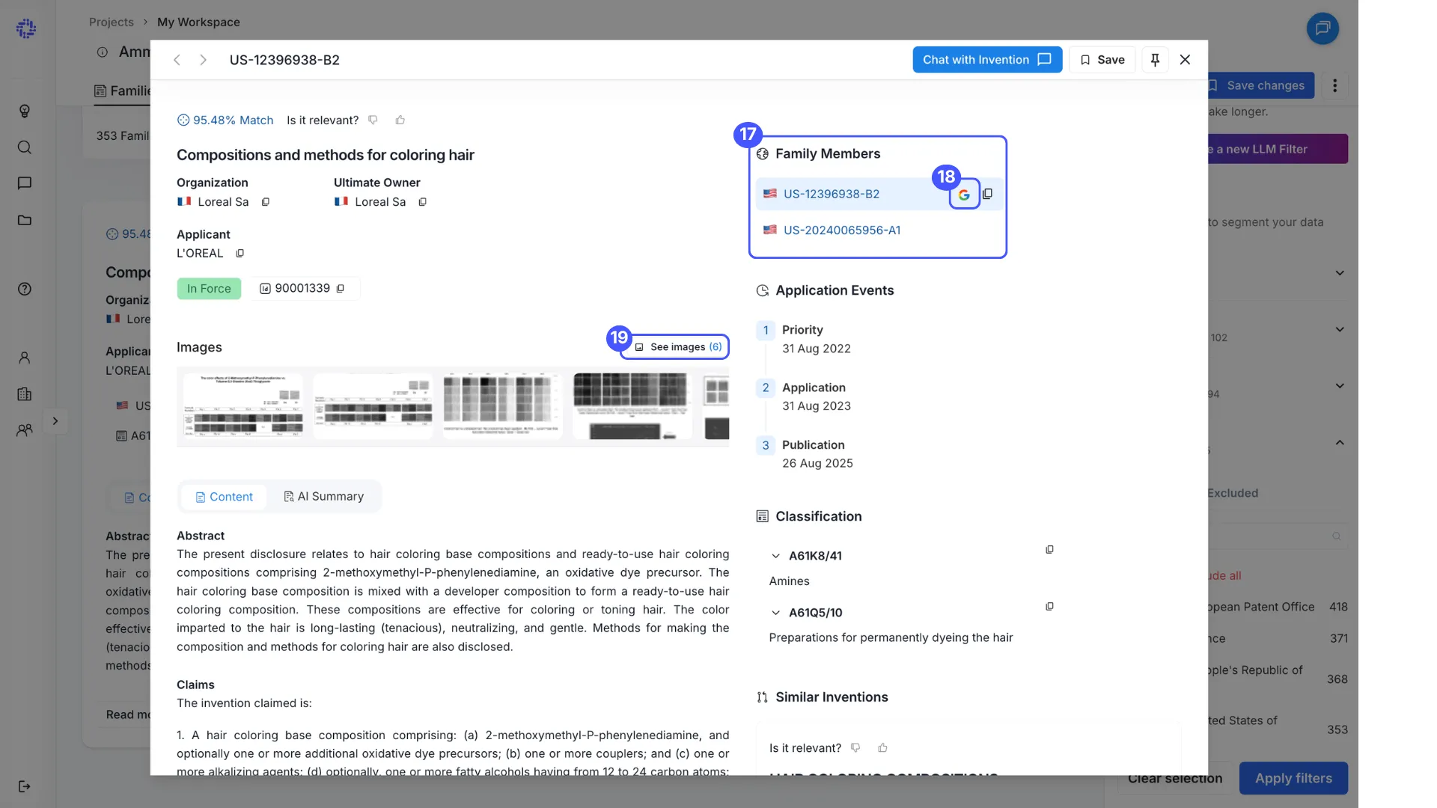Thumbs up next to 95.48% Match
The height and width of the screenshot is (808, 1437).
click(400, 120)
